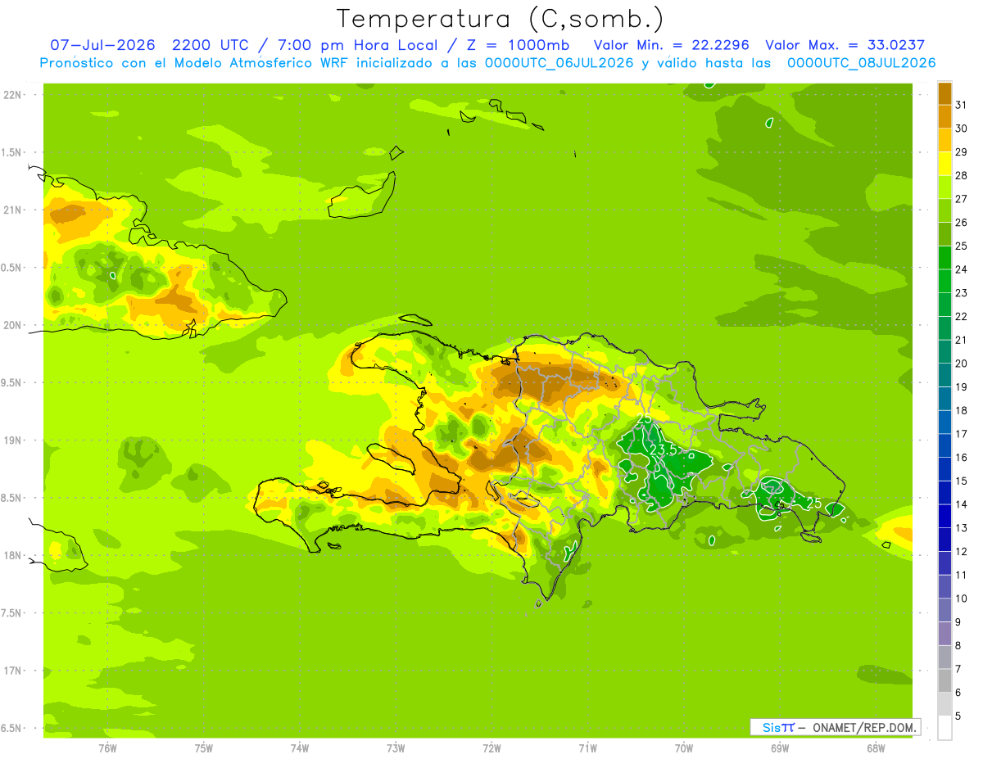
Task: Click 'Modelo Atmosferico WRF' in the subtitle
Action: coord(260,63)
